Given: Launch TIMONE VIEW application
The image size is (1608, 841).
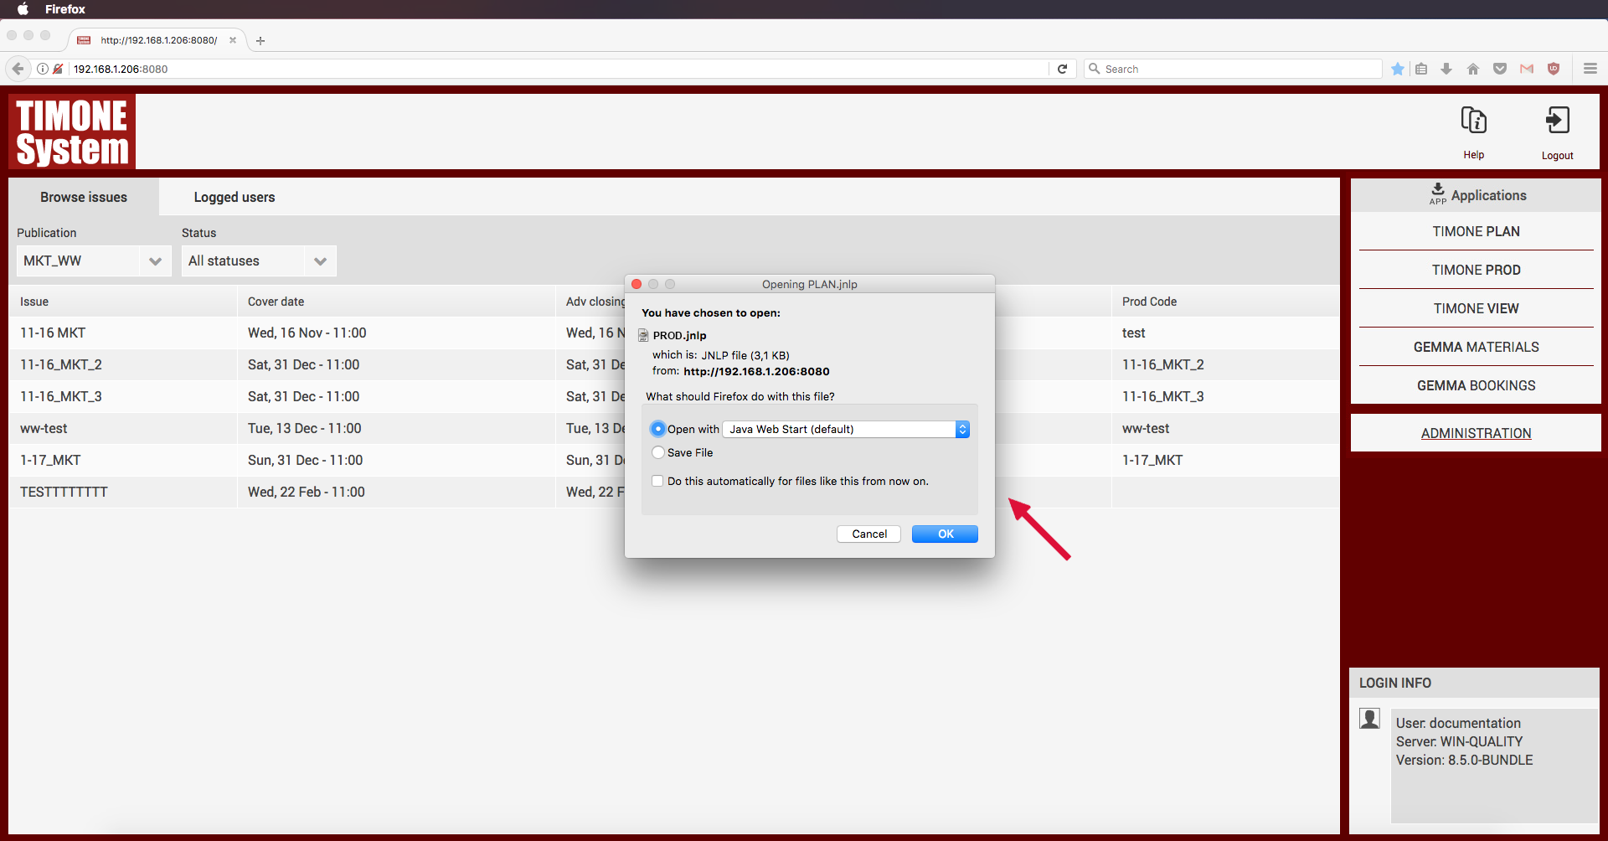Looking at the screenshot, I should click(1476, 308).
